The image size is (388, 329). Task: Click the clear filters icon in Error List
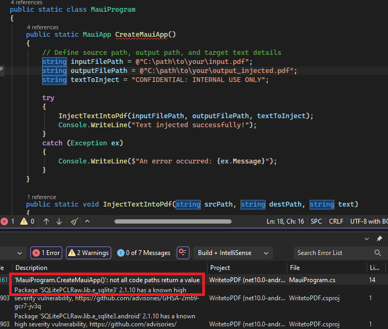coord(183,253)
